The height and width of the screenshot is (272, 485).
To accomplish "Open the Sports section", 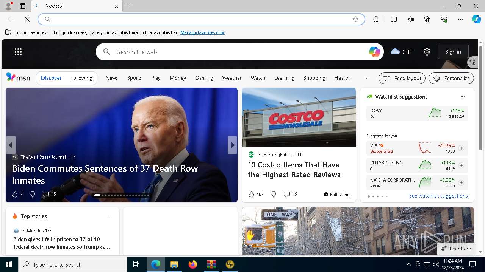I will 135,78.
